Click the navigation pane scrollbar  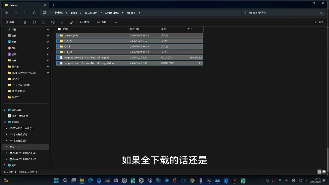[51, 105]
